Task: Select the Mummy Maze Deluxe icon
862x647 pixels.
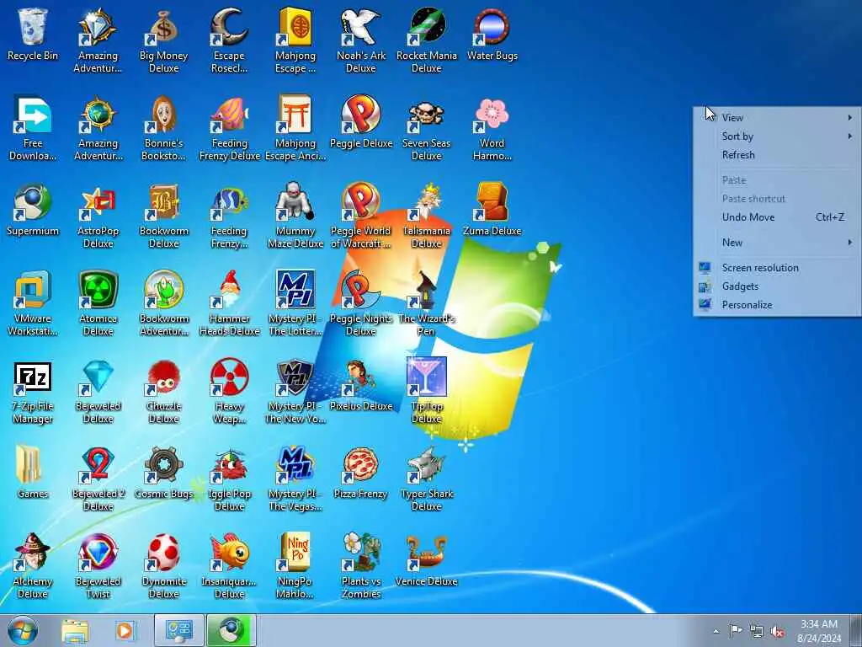Action: [x=295, y=216]
